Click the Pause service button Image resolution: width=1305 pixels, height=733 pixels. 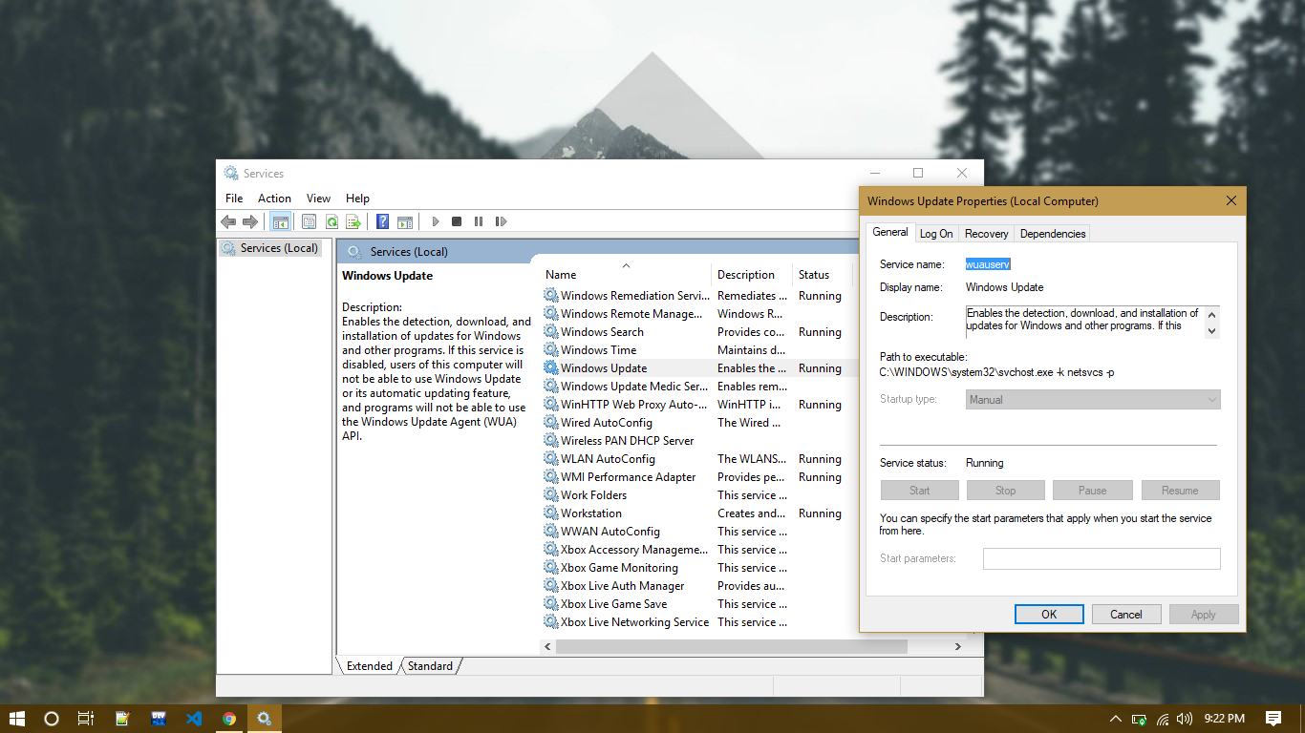coord(1093,491)
